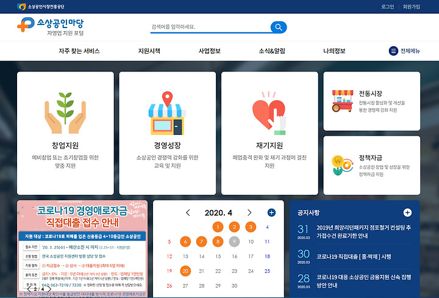439x298 pixels.
Task: Show next banner slide arrow
Action: tap(49, 289)
